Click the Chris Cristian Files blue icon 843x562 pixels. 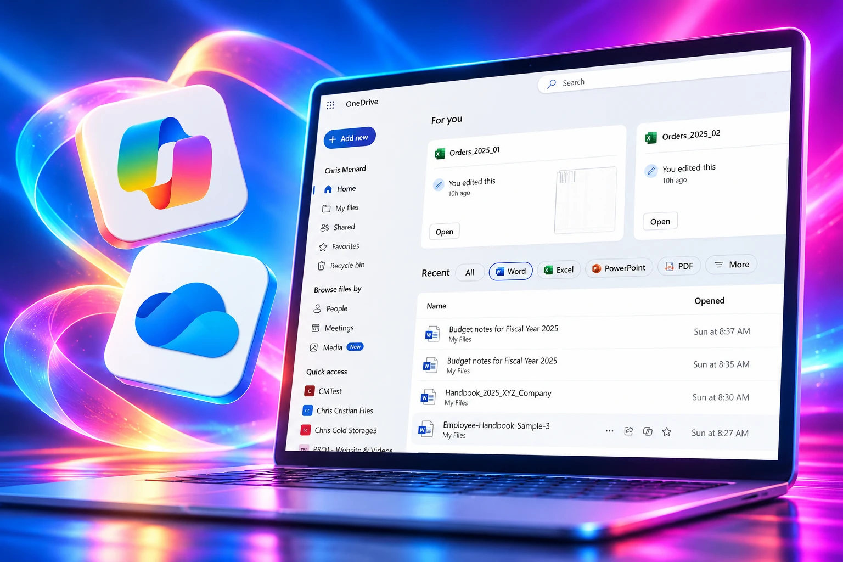coord(308,411)
